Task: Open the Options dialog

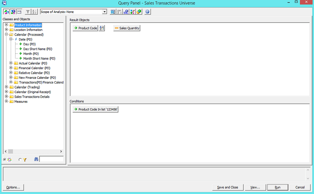Action: tap(13, 187)
